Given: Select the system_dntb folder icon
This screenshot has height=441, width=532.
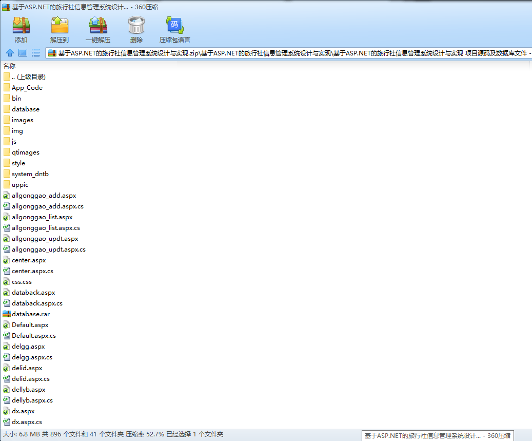Looking at the screenshot, I should coord(7,174).
